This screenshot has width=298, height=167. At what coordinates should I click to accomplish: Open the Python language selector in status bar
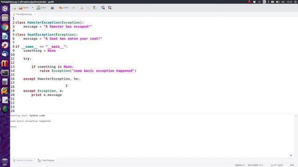240,165
